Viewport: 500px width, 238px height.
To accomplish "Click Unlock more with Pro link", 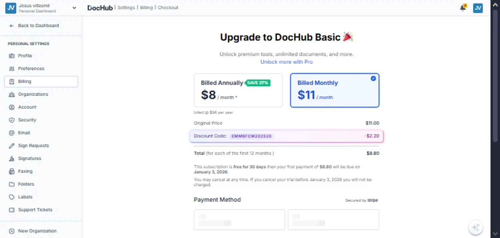I will pos(287,62).
